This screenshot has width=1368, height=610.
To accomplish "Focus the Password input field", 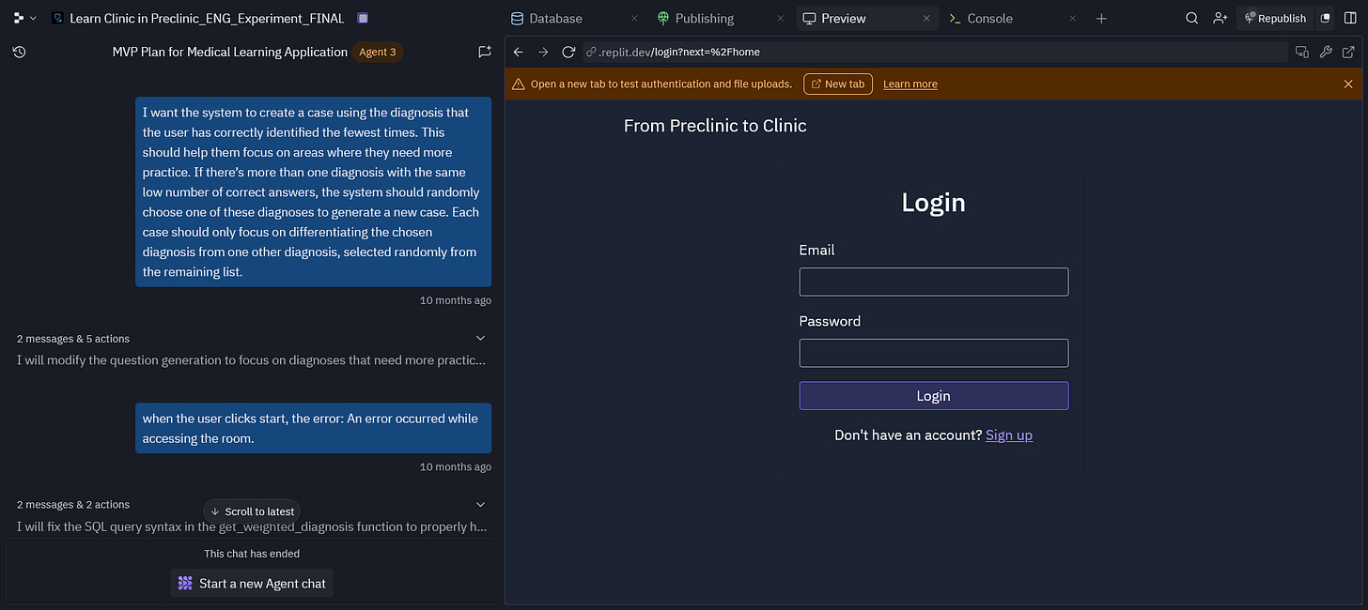I will click(934, 353).
